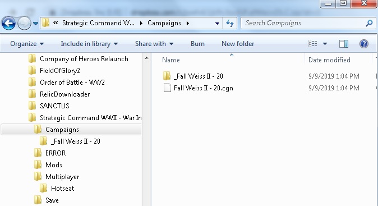Select 'Hotseat' folder in tree
Image resolution: width=378 pixels, height=206 pixels.
click(62, 189)
